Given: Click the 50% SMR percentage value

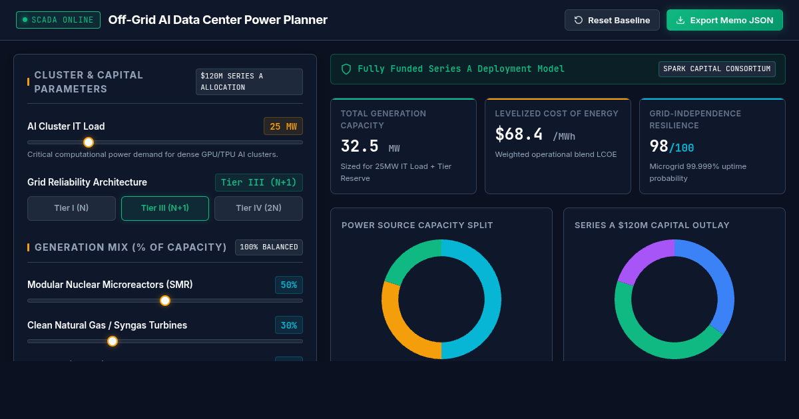Looking at the screenshot, I should pos(289,285).
